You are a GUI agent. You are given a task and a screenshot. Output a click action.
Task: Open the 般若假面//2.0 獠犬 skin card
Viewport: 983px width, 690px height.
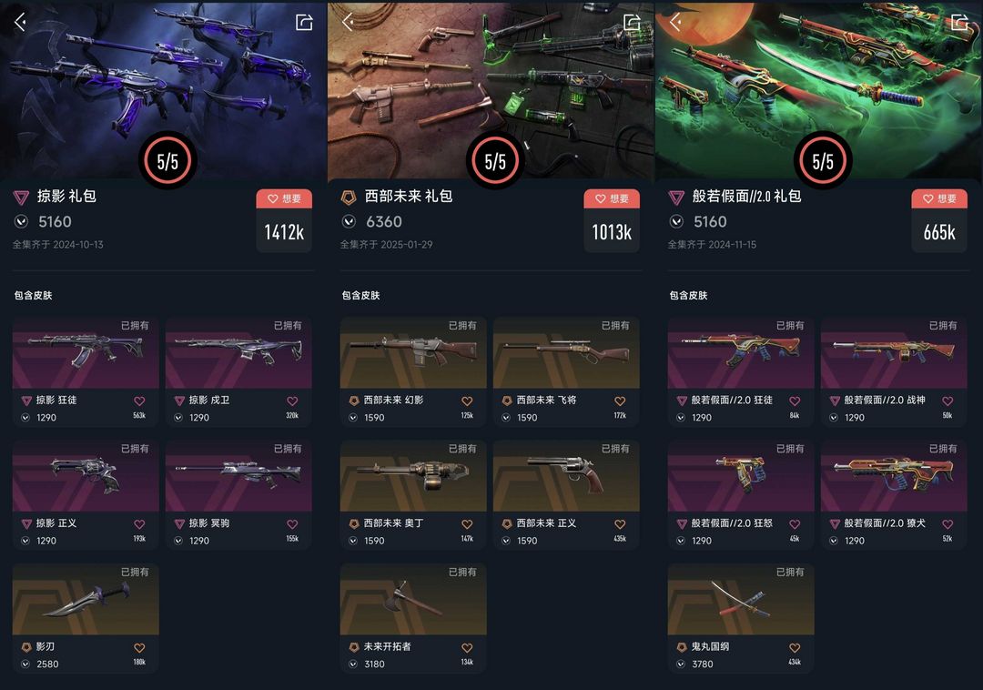(x=894, y=495)
